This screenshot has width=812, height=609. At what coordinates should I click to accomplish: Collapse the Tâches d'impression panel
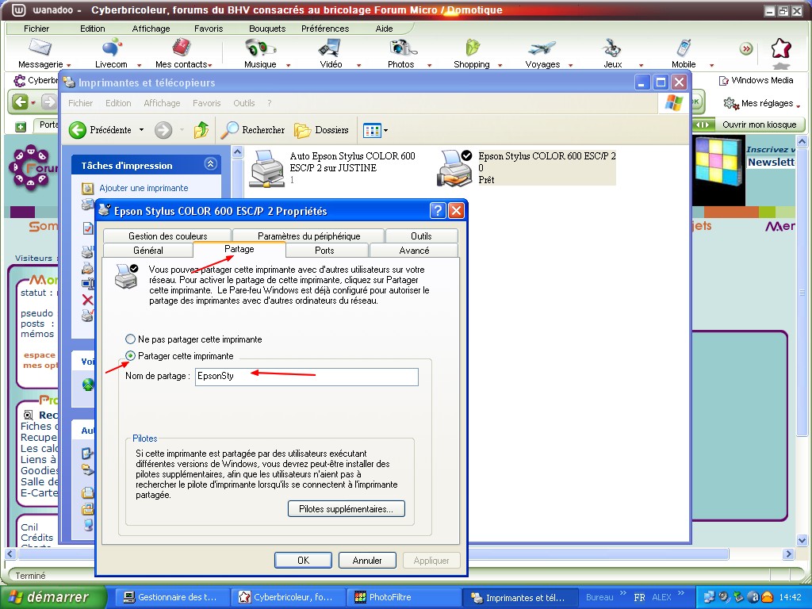pyautogui.click(x=210, y=165)
